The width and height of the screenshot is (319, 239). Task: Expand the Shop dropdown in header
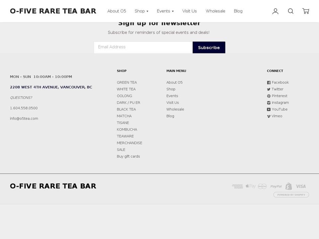(142, 11)
